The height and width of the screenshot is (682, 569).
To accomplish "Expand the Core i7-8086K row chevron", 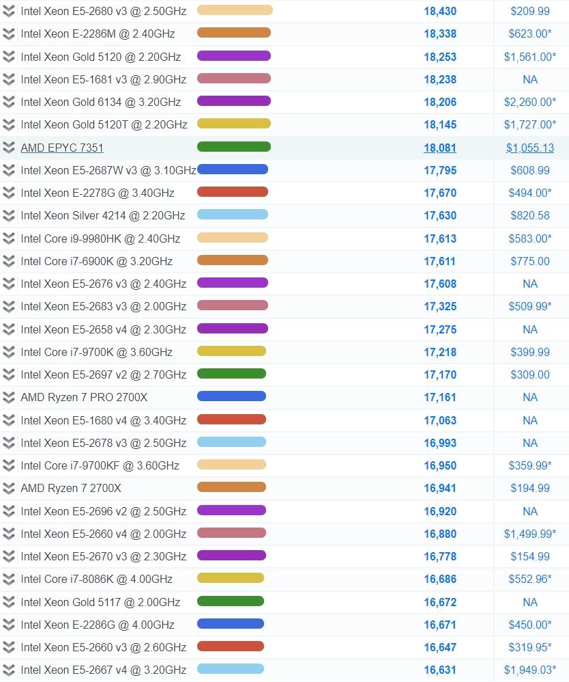I will 9,579.
